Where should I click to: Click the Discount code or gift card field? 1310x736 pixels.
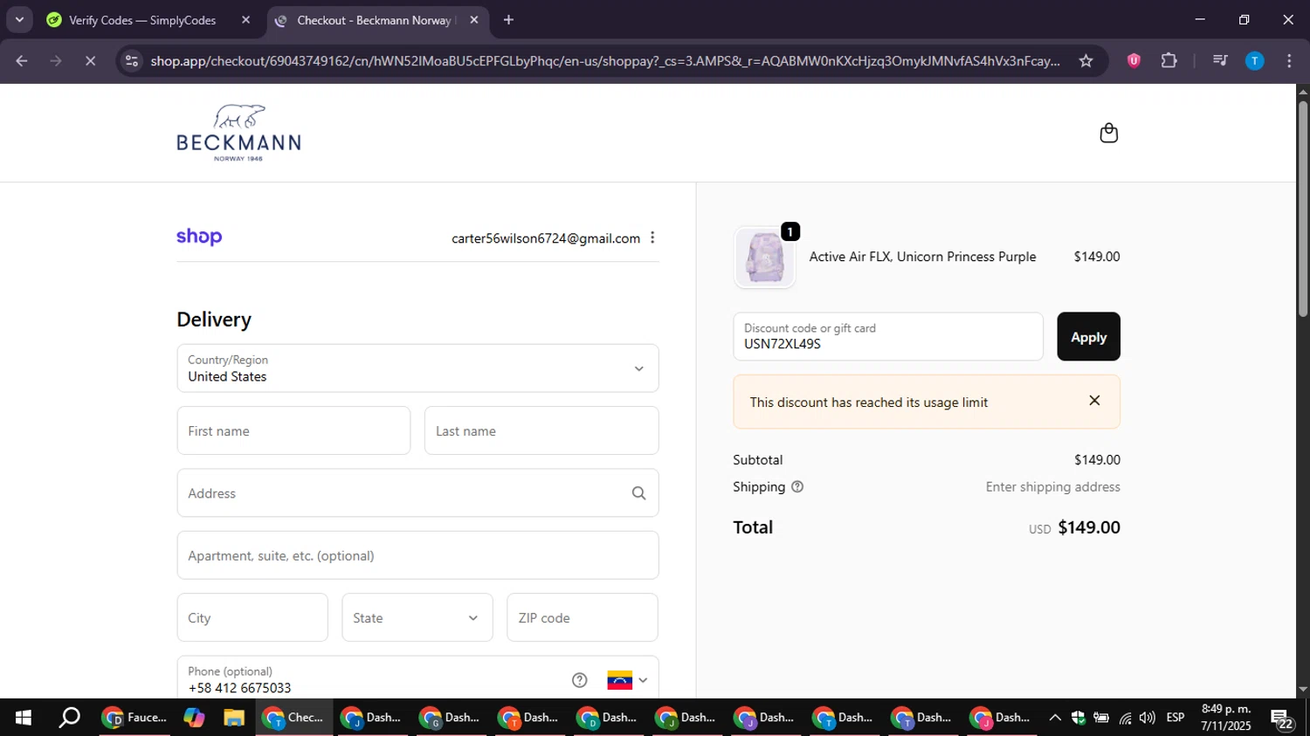point(888,336)
